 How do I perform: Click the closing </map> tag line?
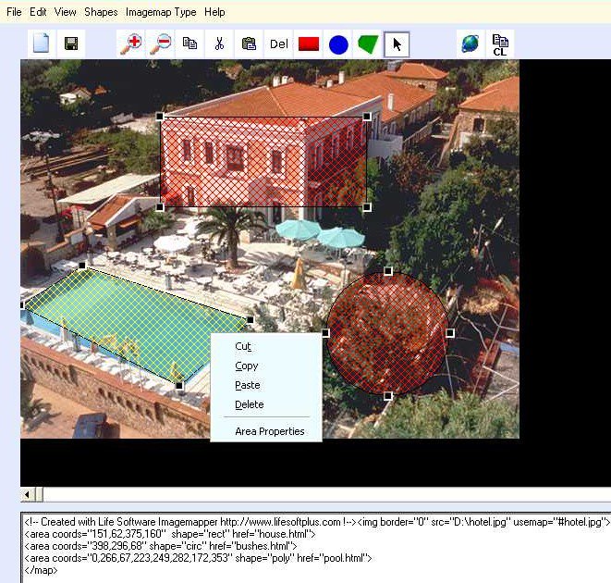pos(41,570)
